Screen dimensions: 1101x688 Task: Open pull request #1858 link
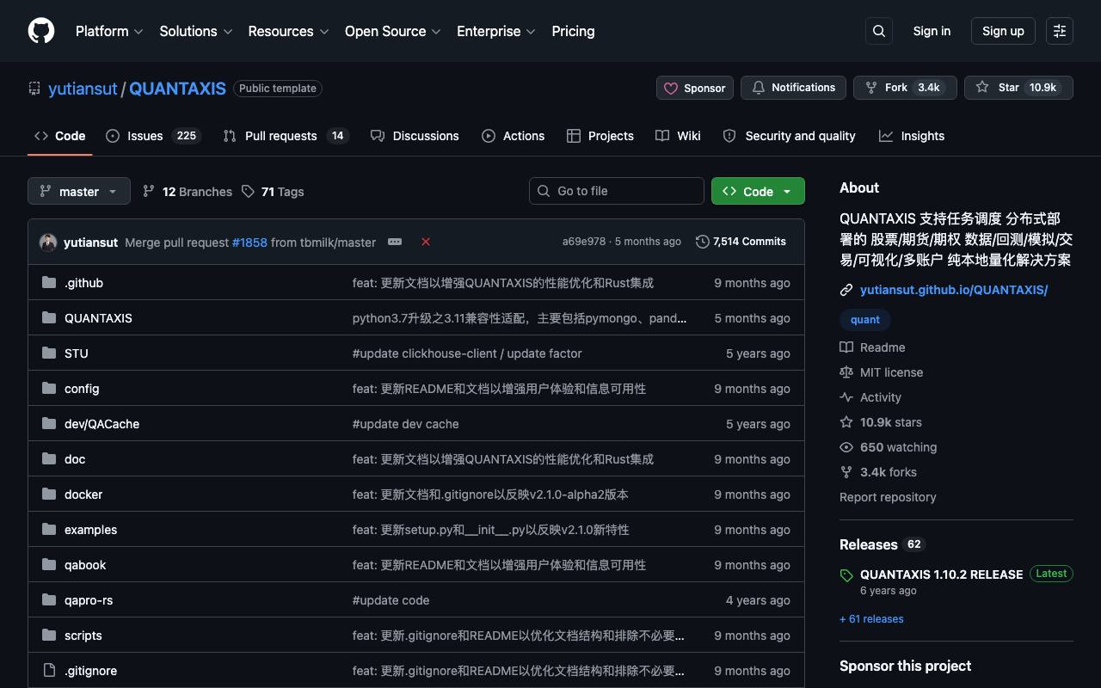[x=249, y=243]
